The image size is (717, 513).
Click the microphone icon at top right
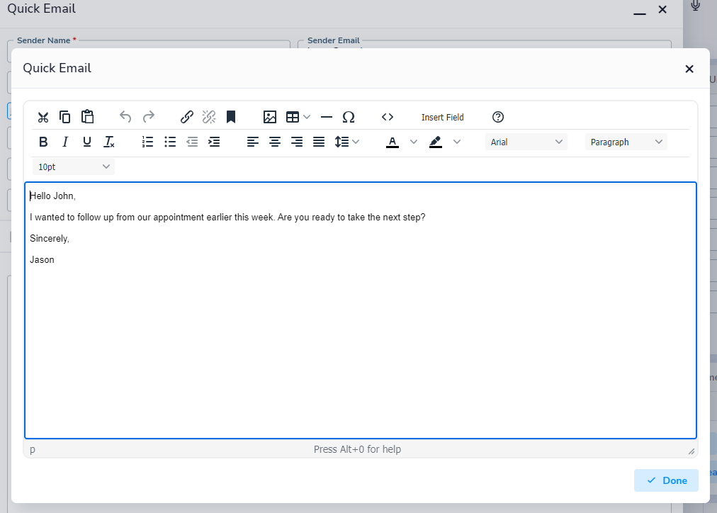pyautogui.click(x=696, y=6)
